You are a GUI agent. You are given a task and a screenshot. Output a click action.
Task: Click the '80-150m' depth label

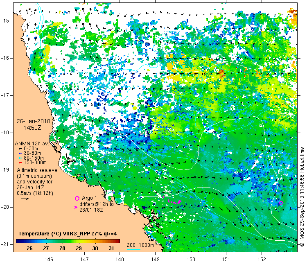(34, 158)
